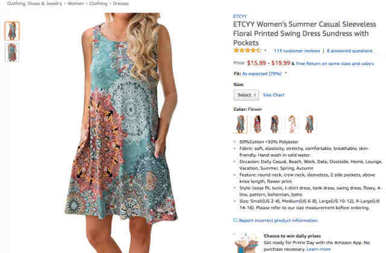Screen dimensions: 386x253
Task: Click the ETCYY brand link
Action: coord(240,16)
